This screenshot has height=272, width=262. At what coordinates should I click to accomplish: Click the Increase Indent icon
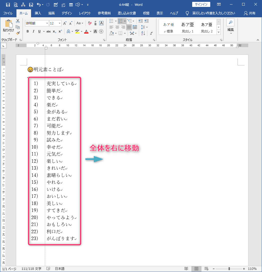coord(146,21)
